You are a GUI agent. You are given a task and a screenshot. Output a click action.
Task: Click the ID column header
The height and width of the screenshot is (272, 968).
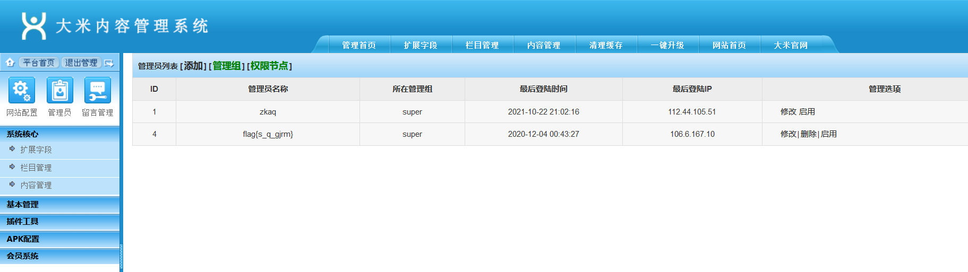click(154, 89)
